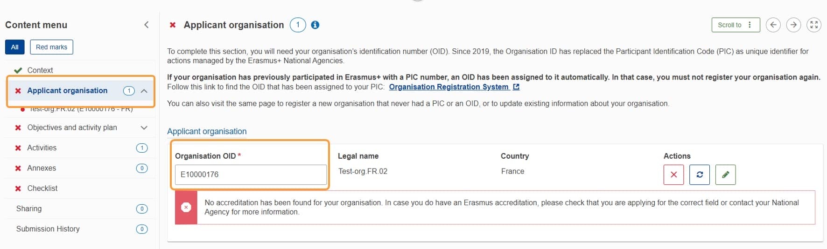Open the blue info icon beside Applicant organisation

pyautogui.click(x=315, y=25)
